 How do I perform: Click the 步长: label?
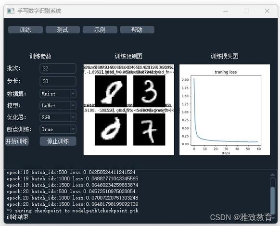click(x=14, y=81)
